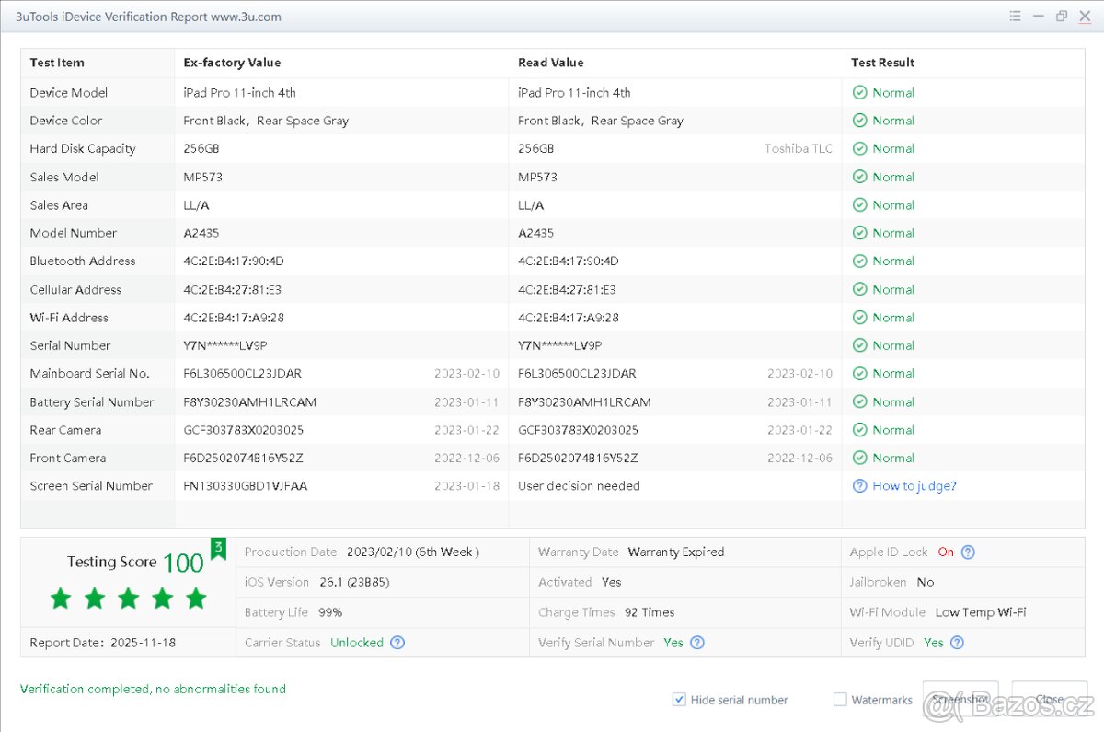Open the list menu icon in title bar

click(1015, 16)
